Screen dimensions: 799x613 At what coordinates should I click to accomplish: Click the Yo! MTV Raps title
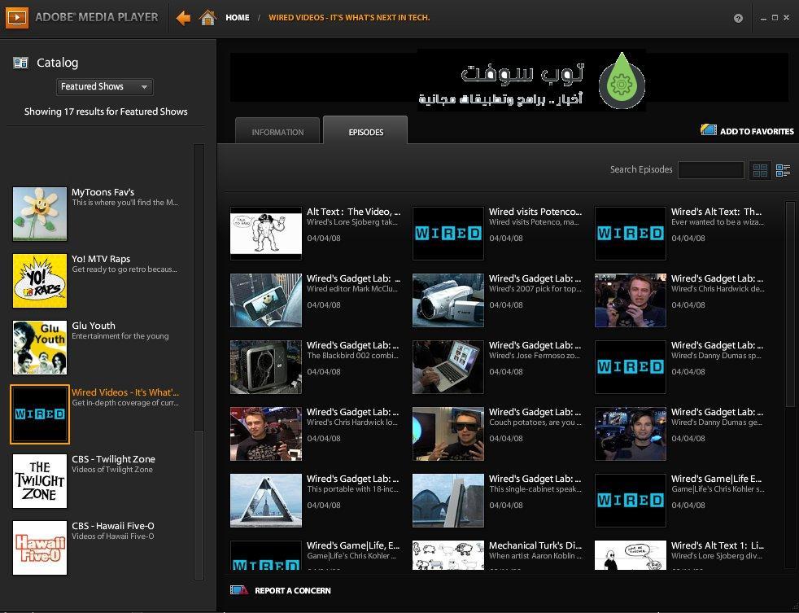pos(101,259)
